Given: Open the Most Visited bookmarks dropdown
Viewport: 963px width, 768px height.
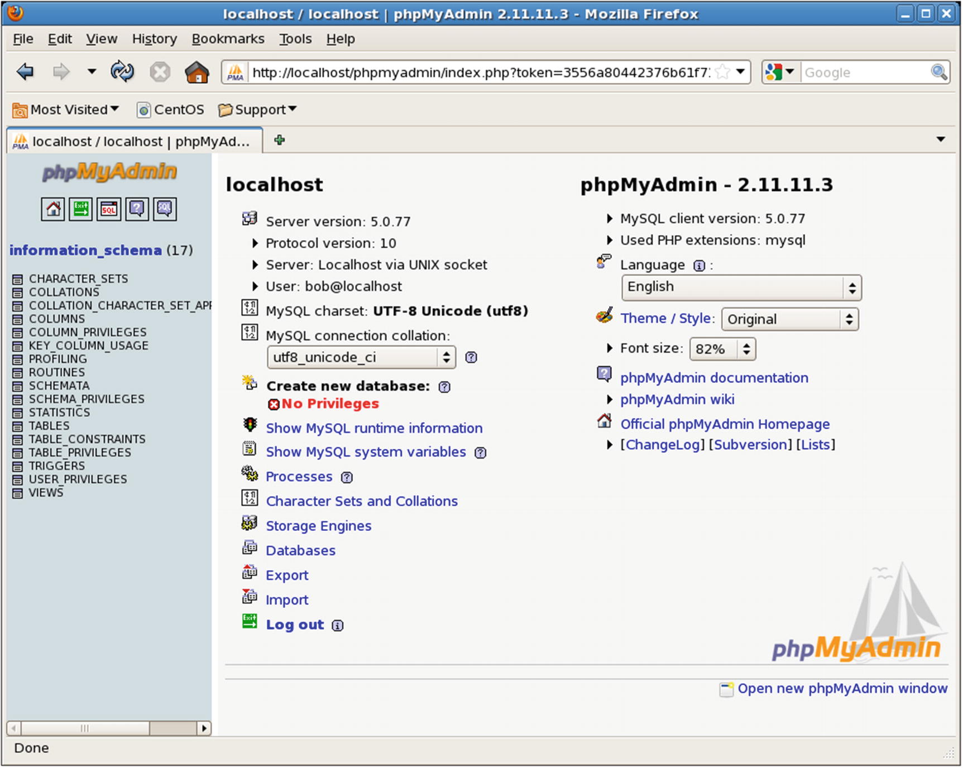Looking at the screenshot, I should 66,109.
